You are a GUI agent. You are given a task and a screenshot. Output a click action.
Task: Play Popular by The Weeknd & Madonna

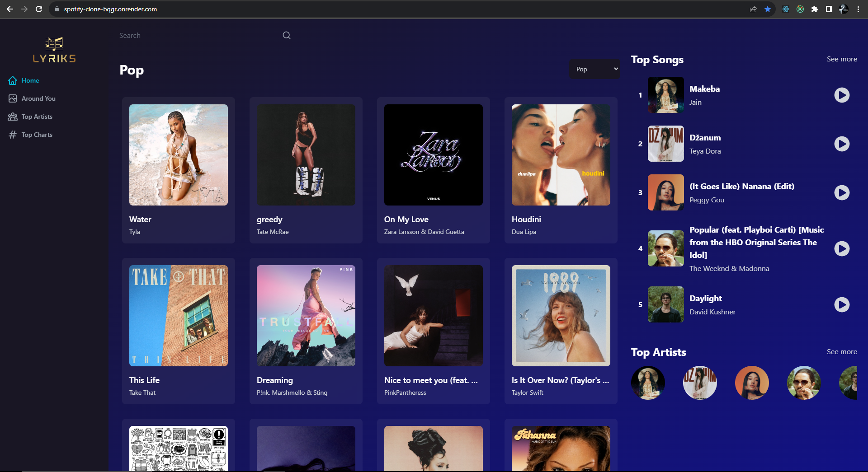pyautogui.click(x=841, y=249)
